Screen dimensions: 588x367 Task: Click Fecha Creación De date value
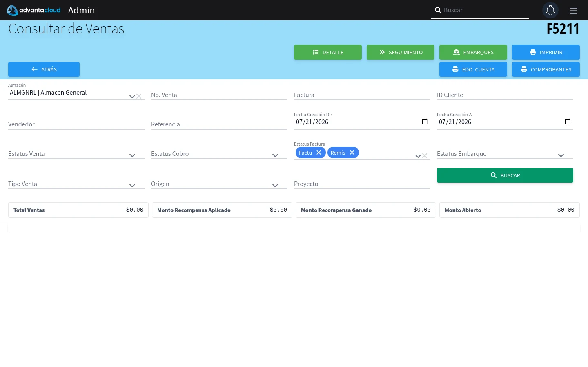click(312, 122)
